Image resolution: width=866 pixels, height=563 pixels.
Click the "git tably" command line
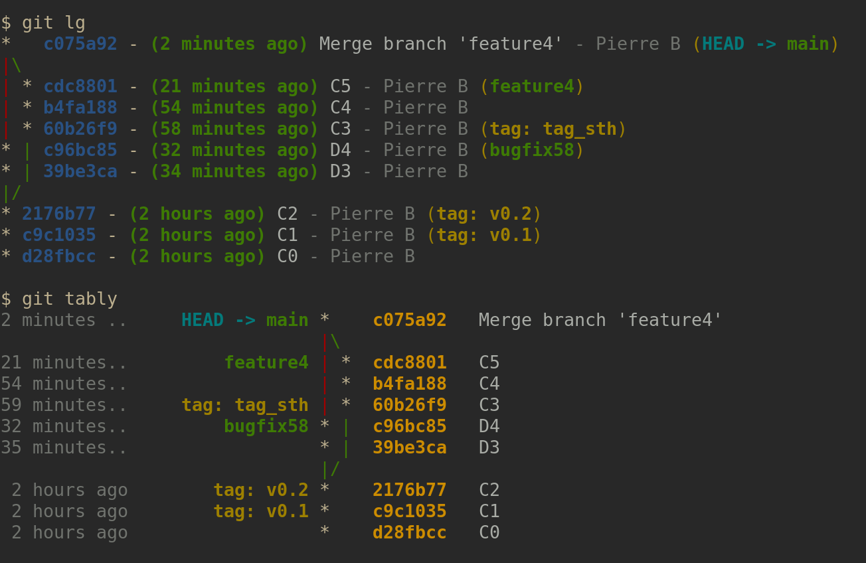point(69,299)
